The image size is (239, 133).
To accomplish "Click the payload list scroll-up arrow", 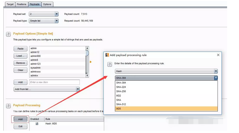I will tap(87, 48).
